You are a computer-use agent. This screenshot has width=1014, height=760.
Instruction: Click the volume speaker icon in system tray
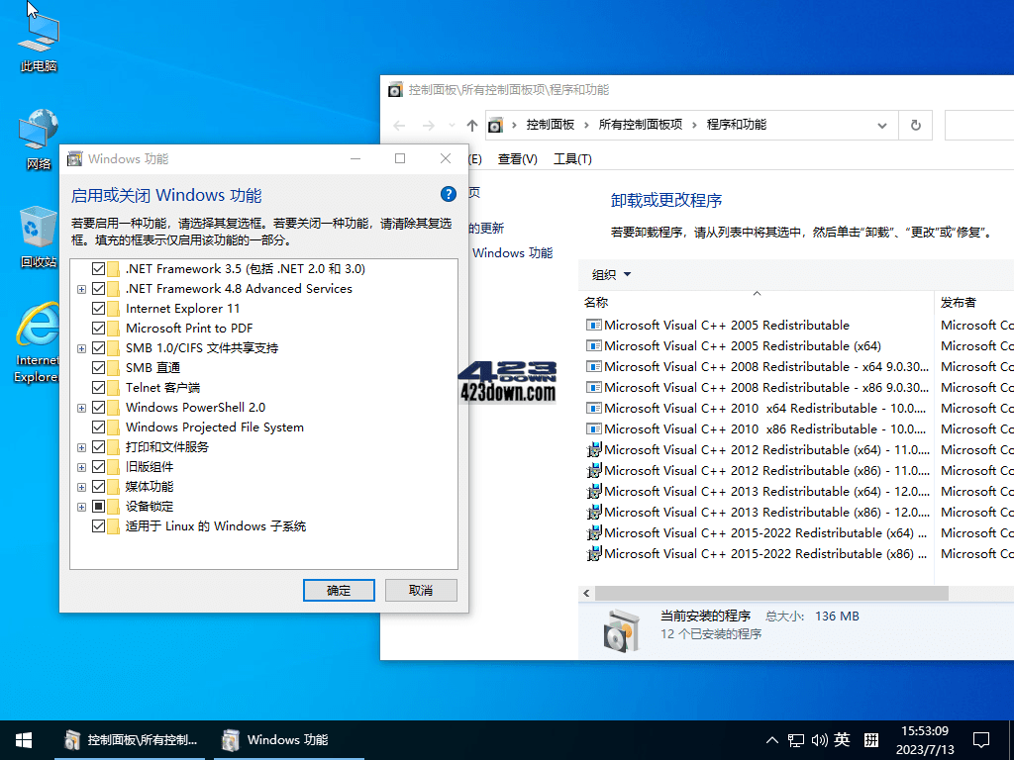point(819,739)
